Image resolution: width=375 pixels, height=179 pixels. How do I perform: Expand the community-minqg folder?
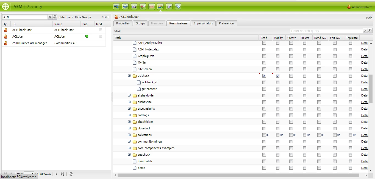coord(129,141)
